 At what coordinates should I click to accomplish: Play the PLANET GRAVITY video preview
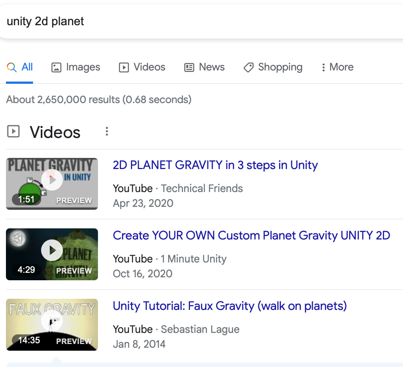52,180
